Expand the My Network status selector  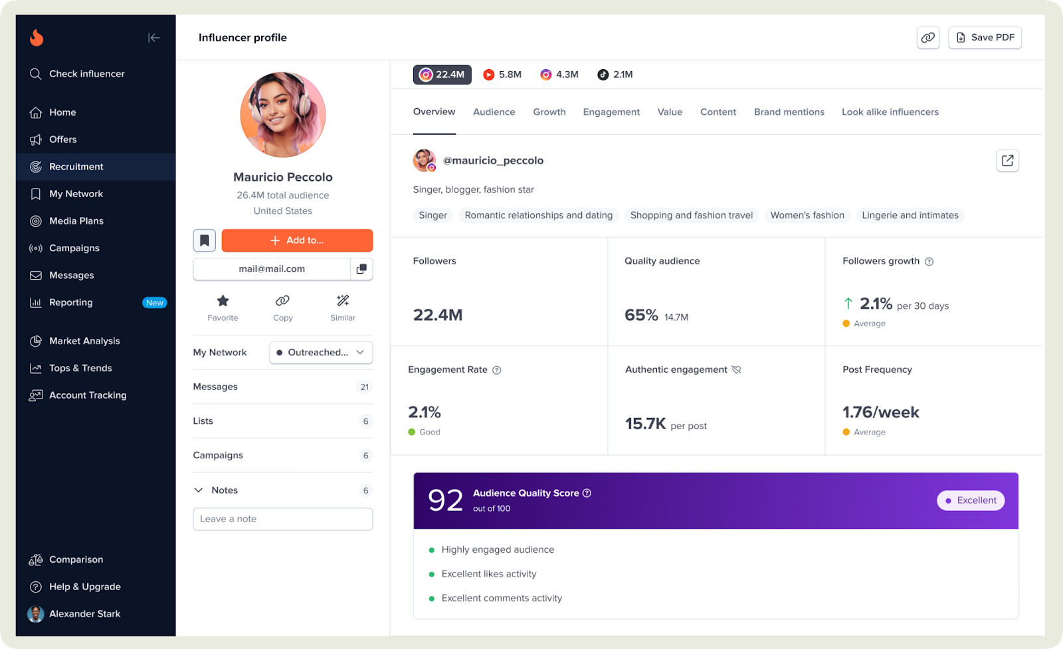coord(321,353)
